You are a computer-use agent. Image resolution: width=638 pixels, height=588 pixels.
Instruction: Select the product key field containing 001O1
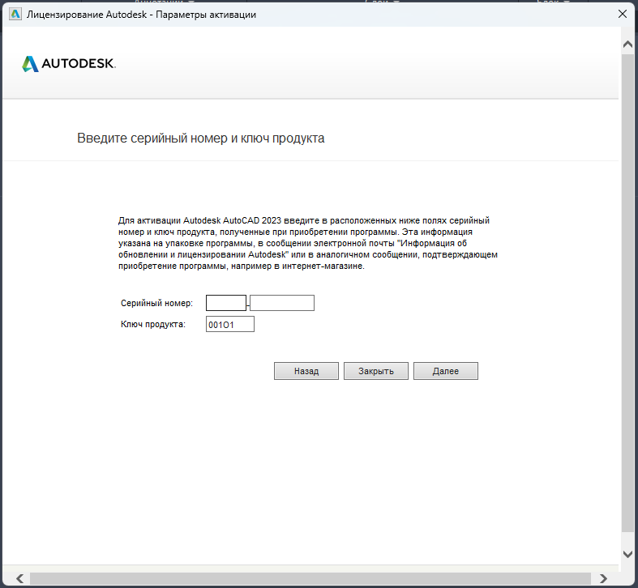pyautogui.click(x=230, y=324)
